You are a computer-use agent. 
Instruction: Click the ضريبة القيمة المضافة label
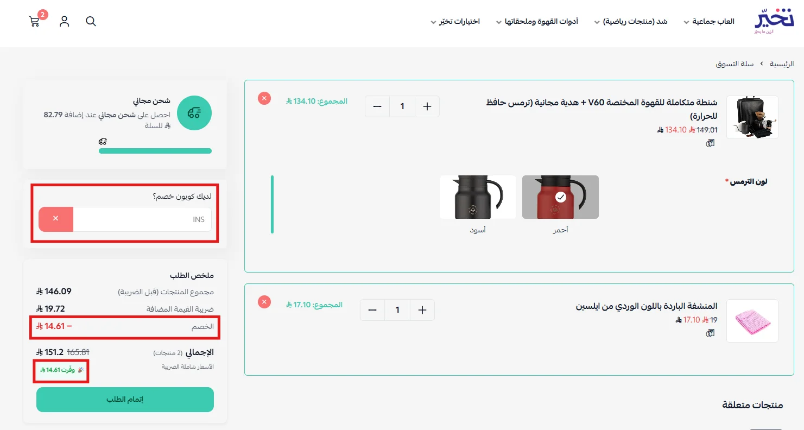click(x=180, y=309)
